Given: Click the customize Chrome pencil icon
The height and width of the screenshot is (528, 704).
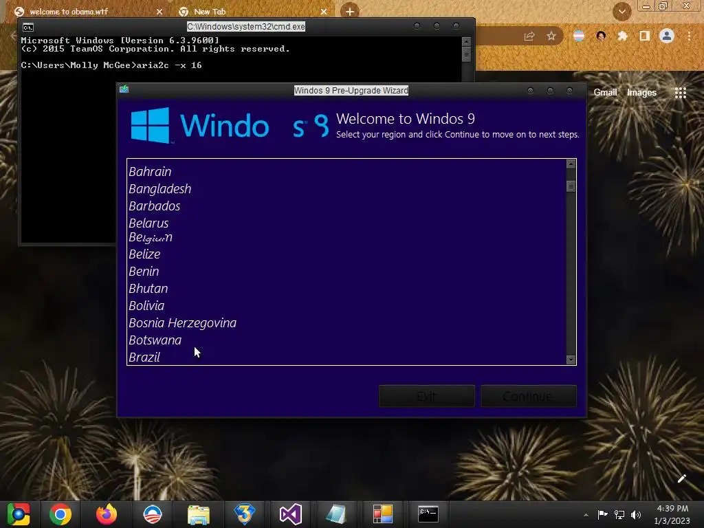Looking at the screenshot, I should tap(681, 478).
